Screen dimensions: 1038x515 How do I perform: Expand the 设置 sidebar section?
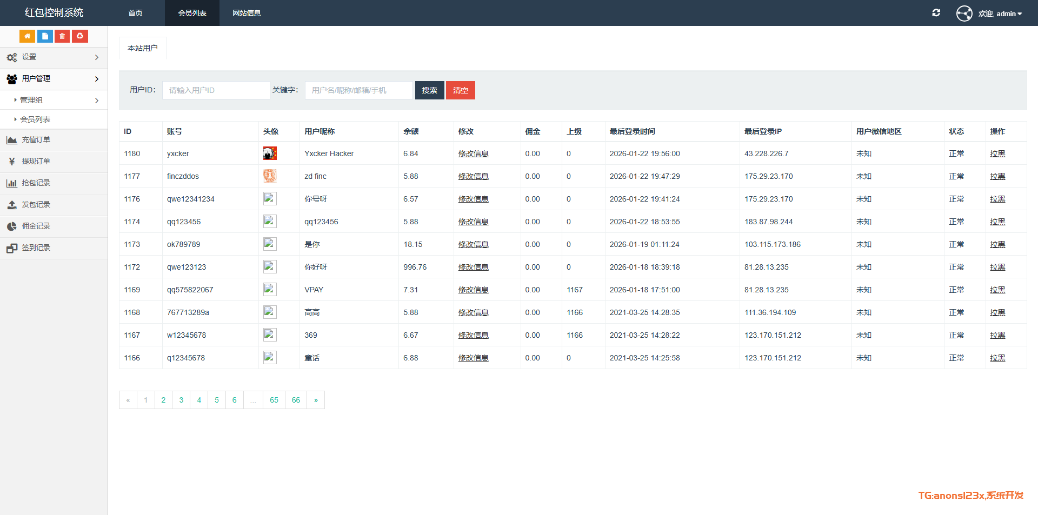pos(54,57)
